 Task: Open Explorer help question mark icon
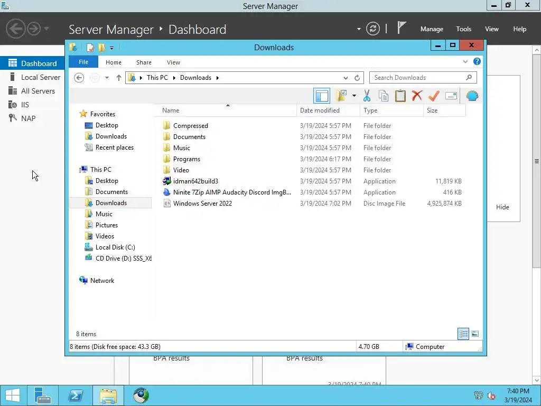point(477,61)
